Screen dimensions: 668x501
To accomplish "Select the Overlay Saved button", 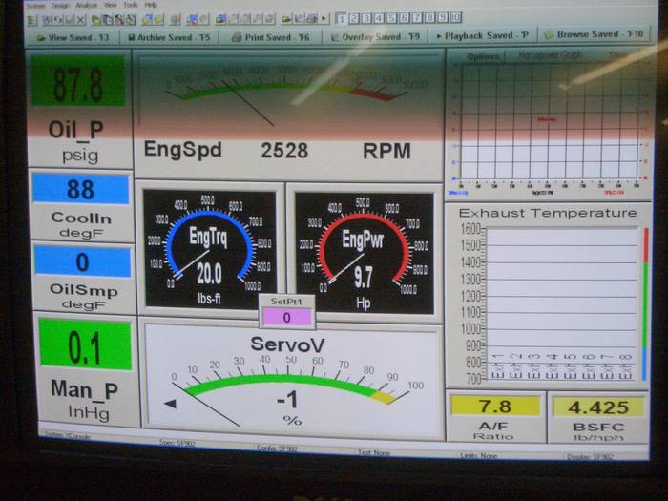I will tap(374, 36).
